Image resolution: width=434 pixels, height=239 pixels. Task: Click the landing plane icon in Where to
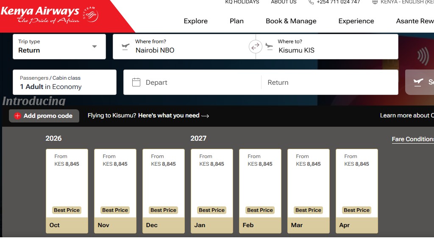[x=269, y=47]
